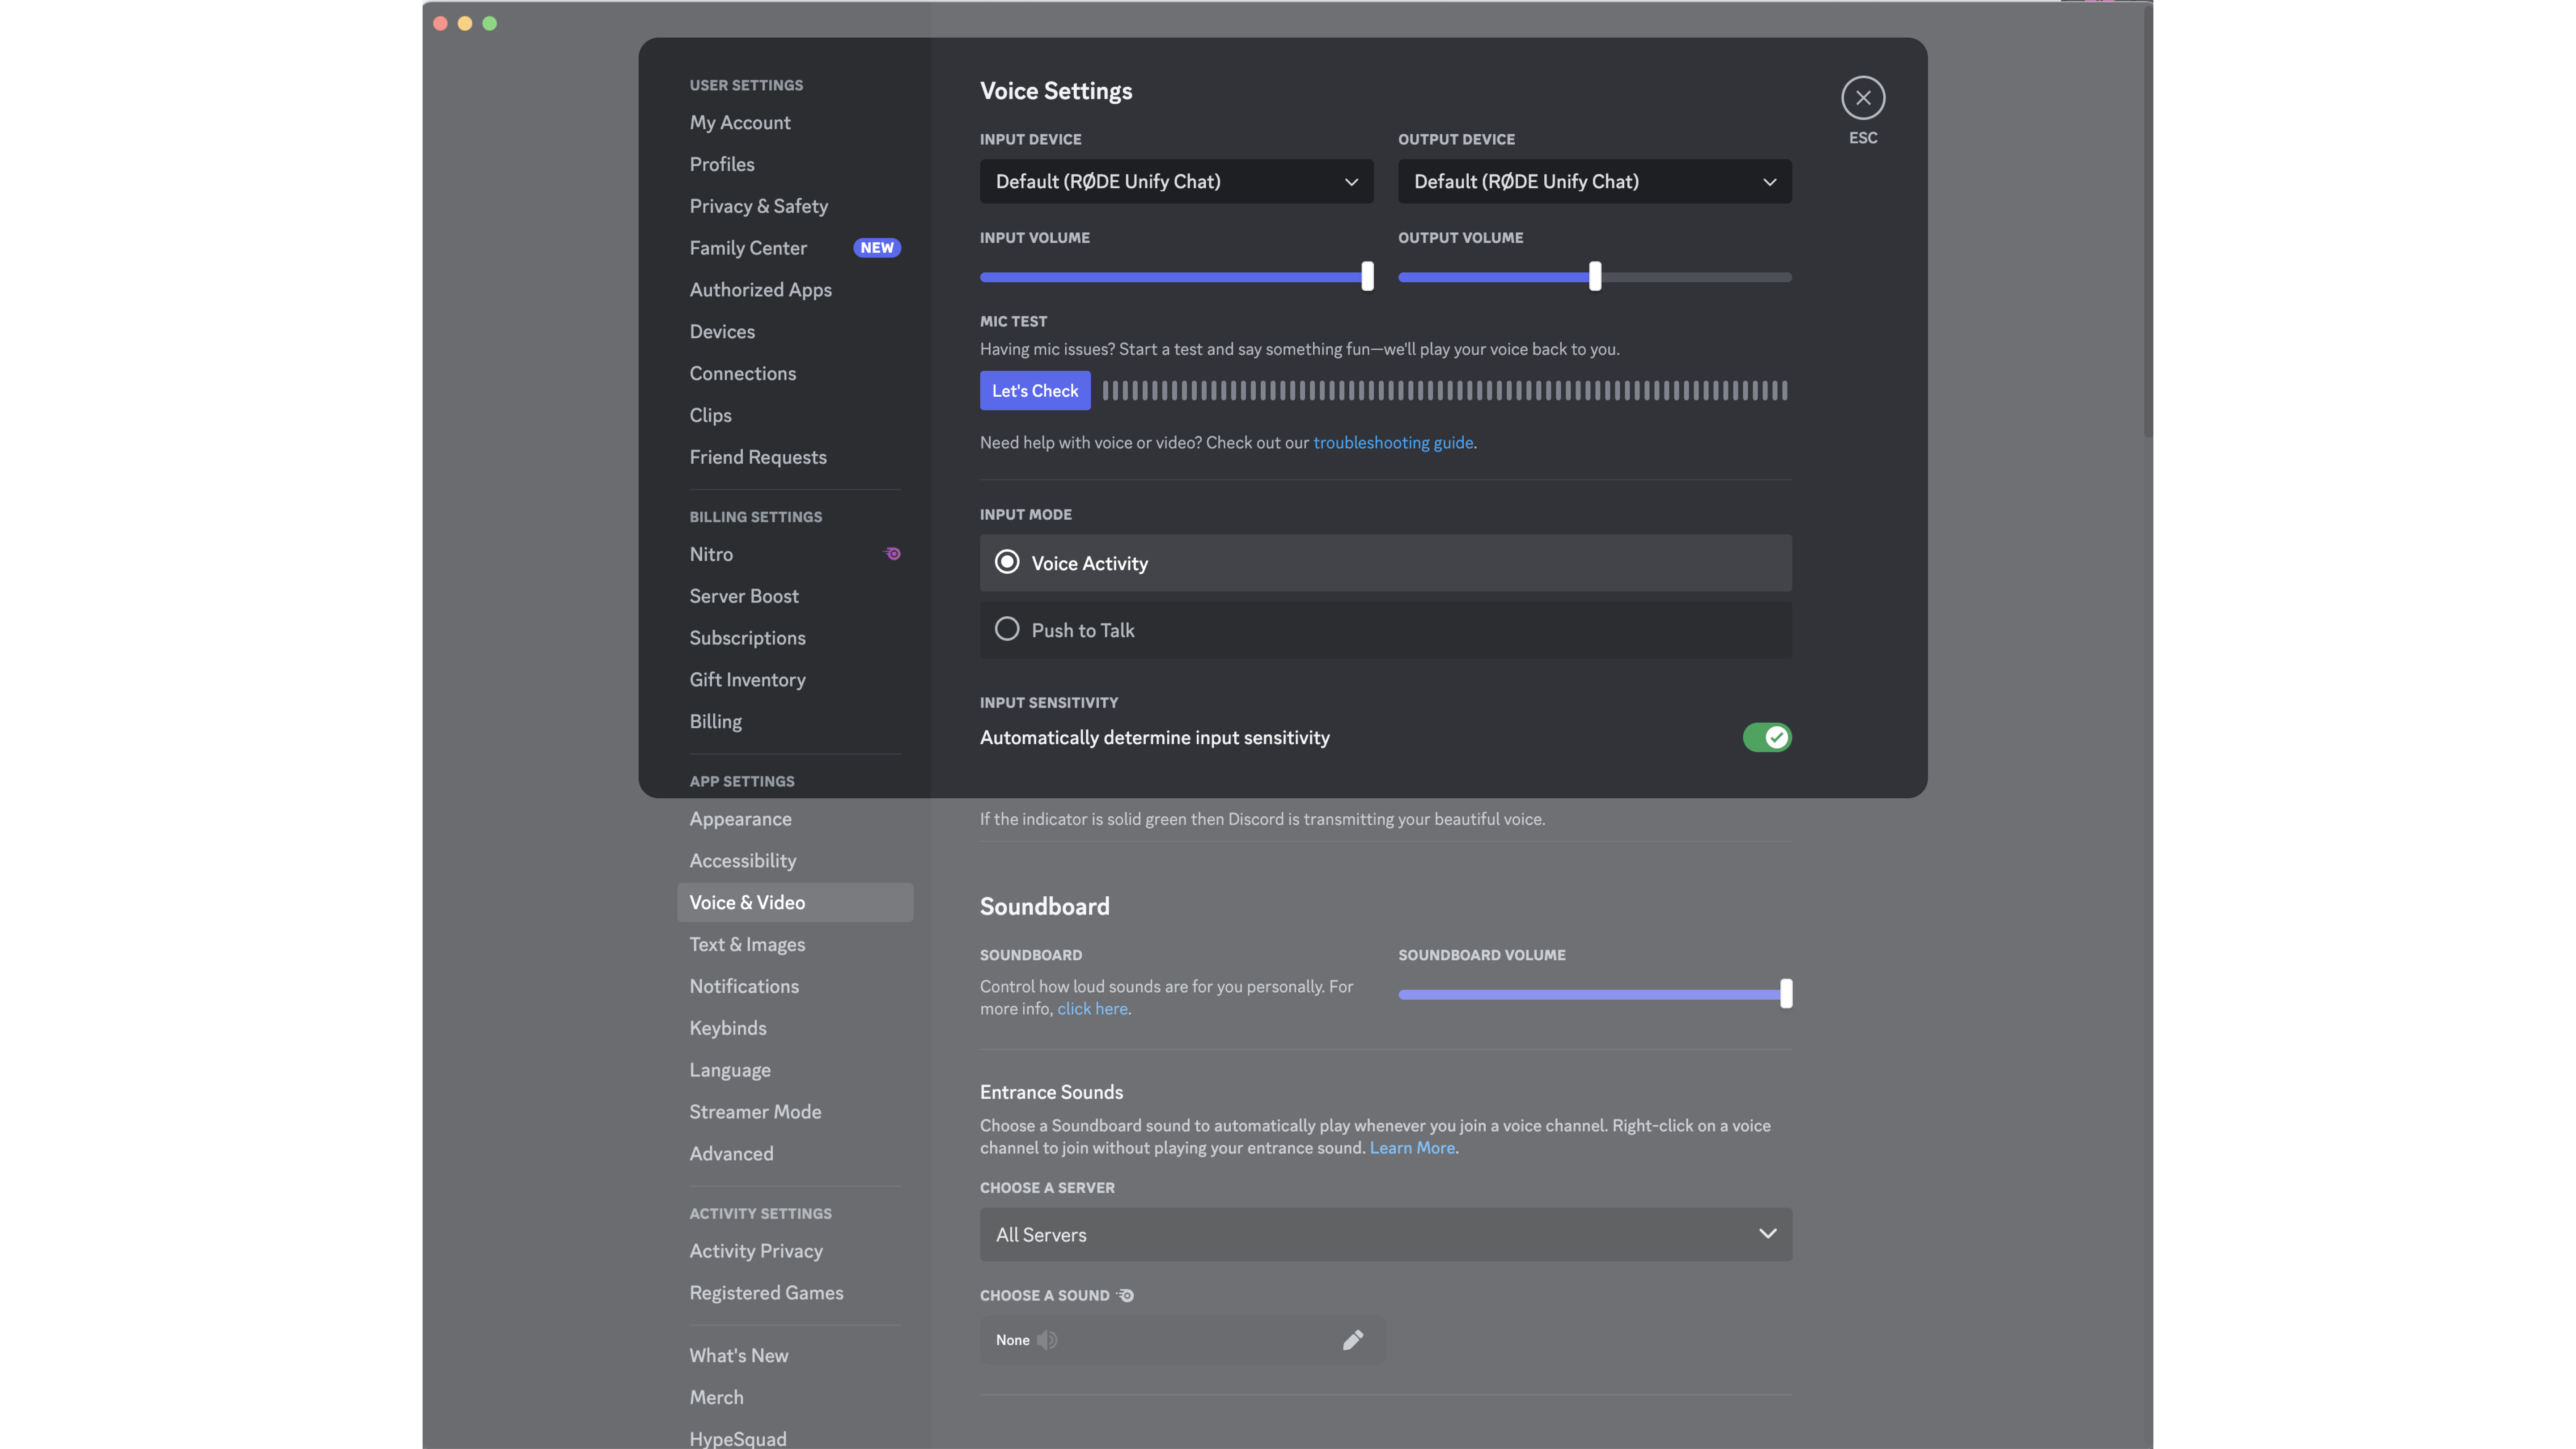2576x1449 pixels.
Task: Edit entrance sound with the pencil icon
Action: pos(1353,1340)
